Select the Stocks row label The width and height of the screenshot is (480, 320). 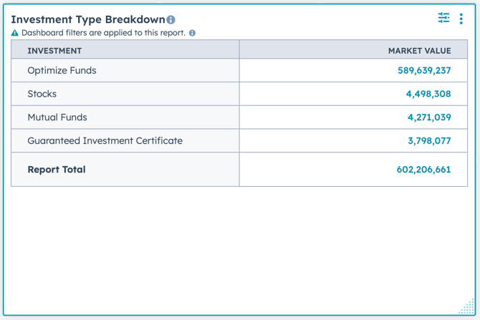pos(42,94)
